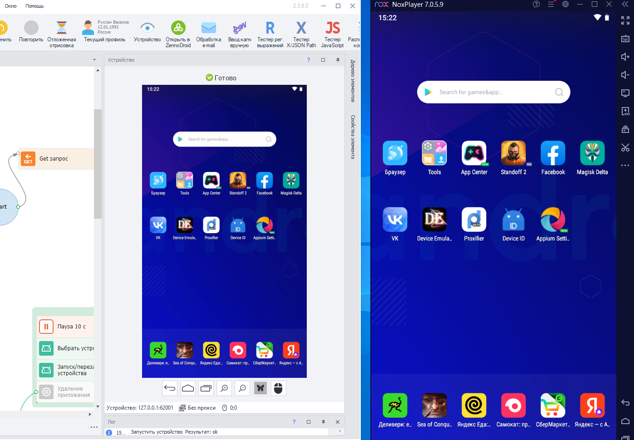Select the Запустить устройство log entry

point(174,432)
